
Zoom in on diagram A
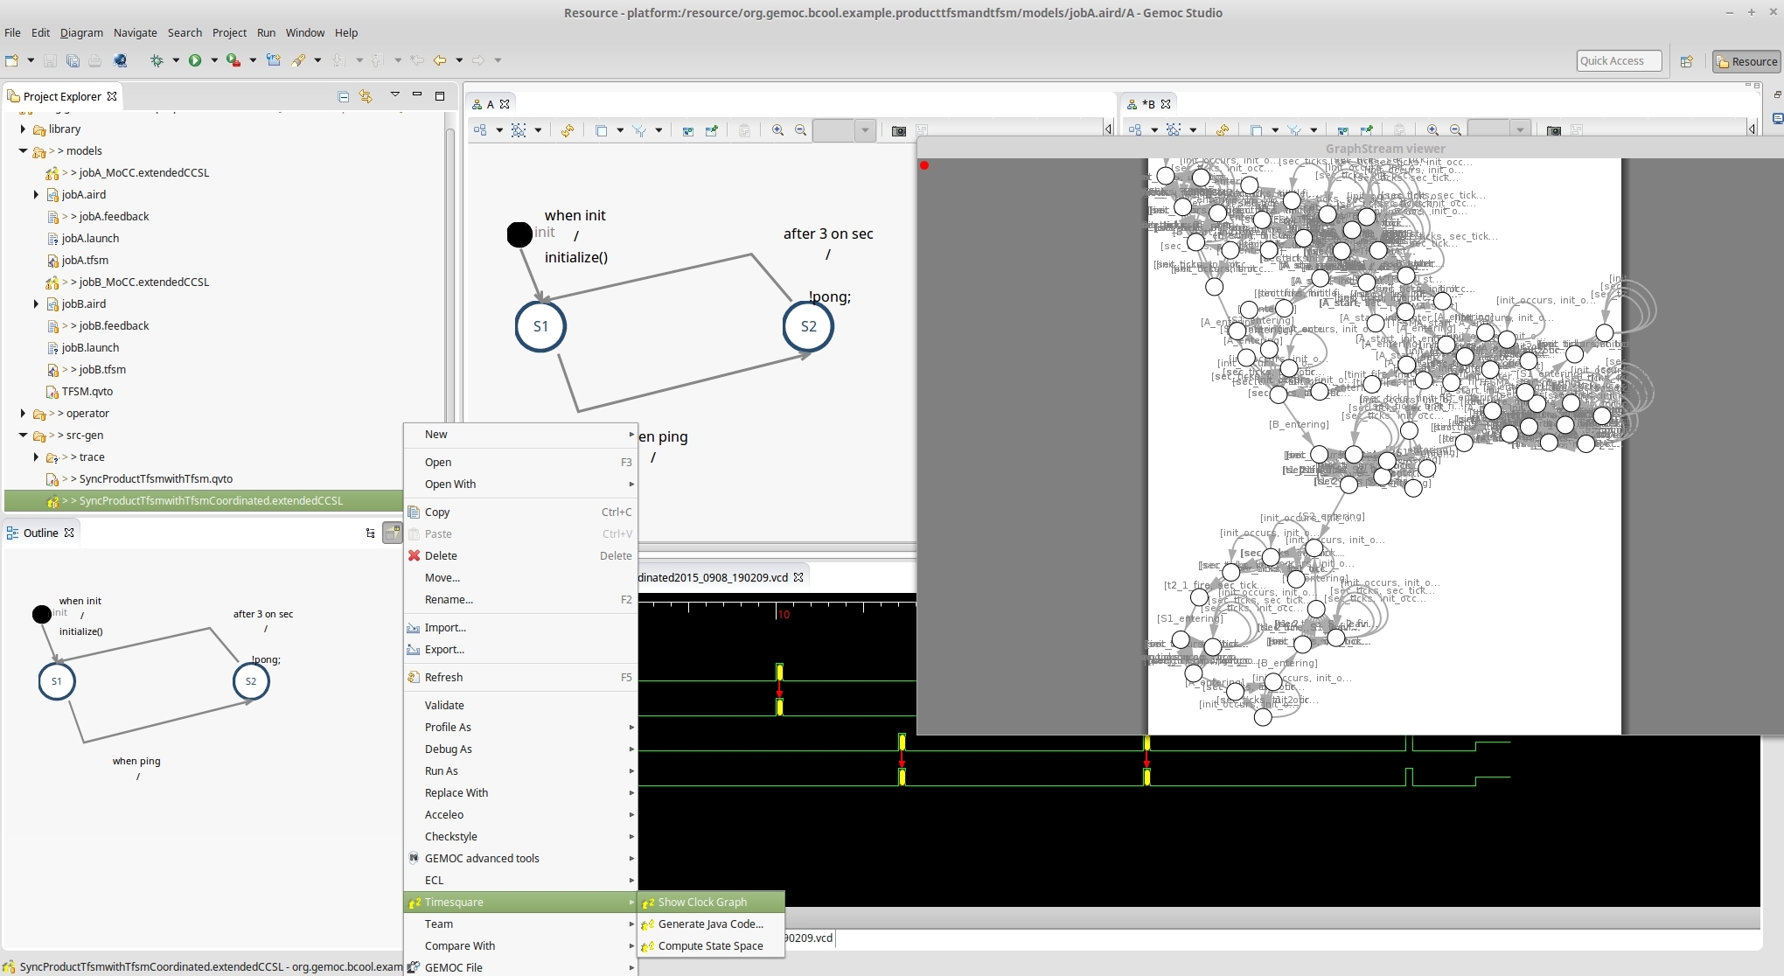pyautogui.click(x=777, y=130)
